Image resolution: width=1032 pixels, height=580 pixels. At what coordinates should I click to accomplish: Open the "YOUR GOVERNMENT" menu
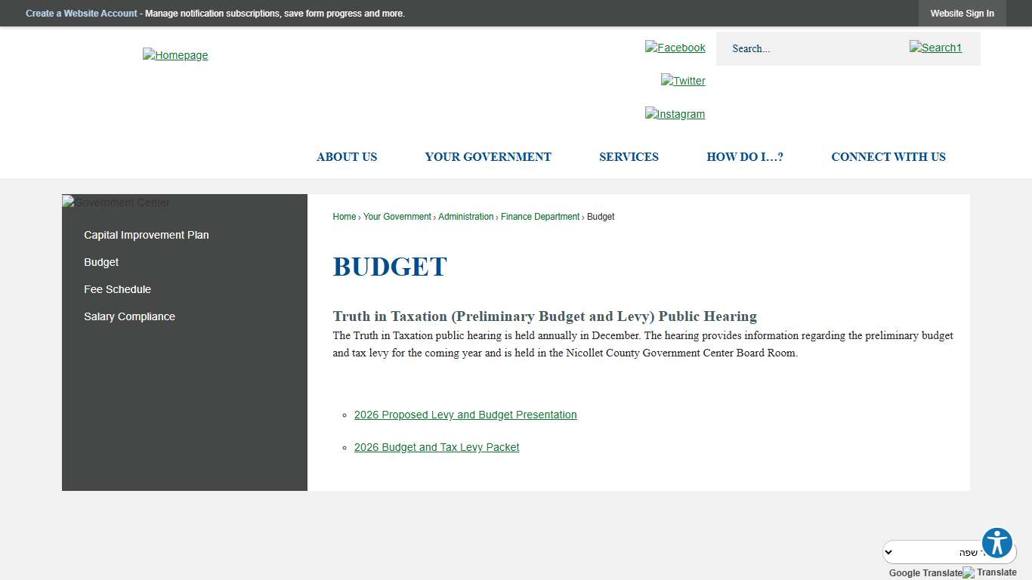click(487, 157)
